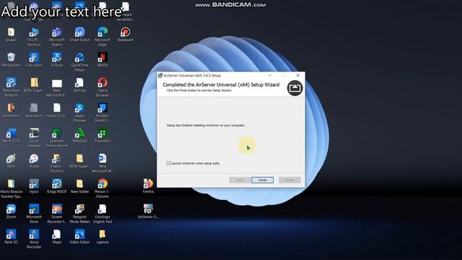Open Lexmark Printer Home icon

56,138
